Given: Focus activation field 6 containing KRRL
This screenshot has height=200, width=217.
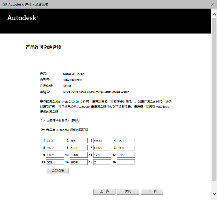Looking at the screenshot, I should (x=79, y=148).
